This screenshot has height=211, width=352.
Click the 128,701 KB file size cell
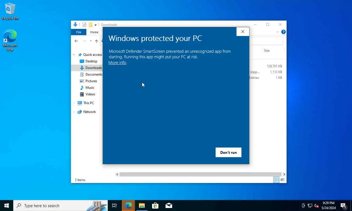point(274,66)
